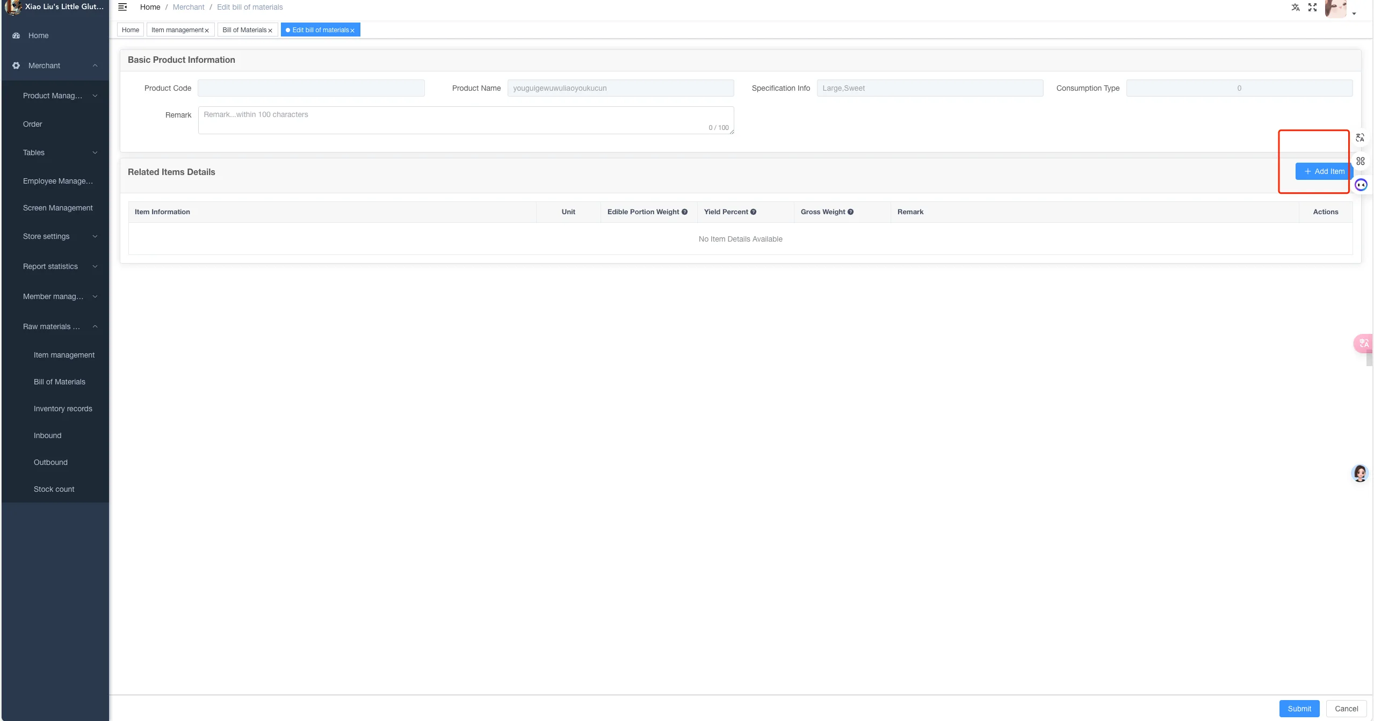The image size is (1374, 721).
Task: Collapse the Merchant menu chevron
Action: click(95, 65)
